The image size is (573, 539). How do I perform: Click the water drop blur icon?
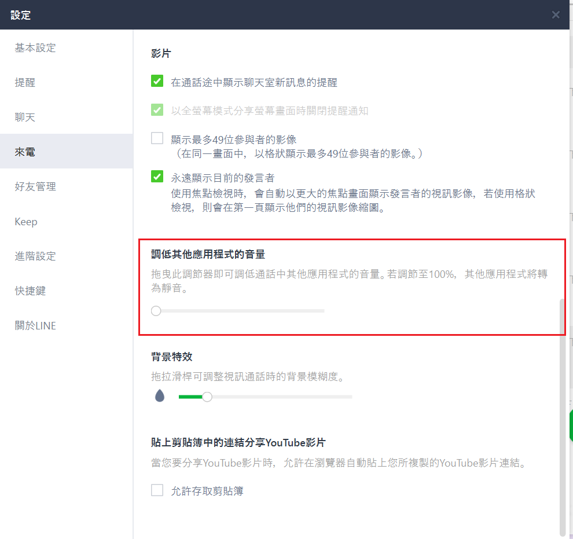coord(160,396)
